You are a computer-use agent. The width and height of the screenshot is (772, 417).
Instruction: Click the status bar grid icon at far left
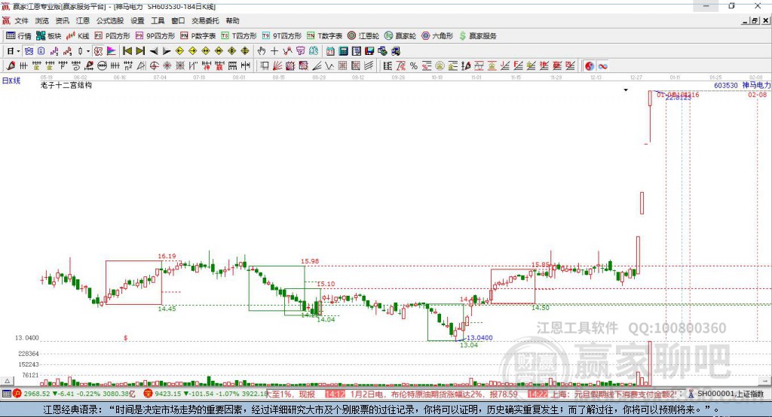(x=6, y=394)
